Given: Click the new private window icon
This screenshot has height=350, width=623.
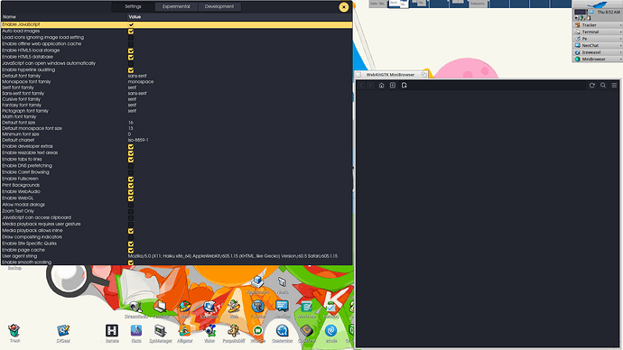Looking at the screenshot, I should click(x=404, y=86).
